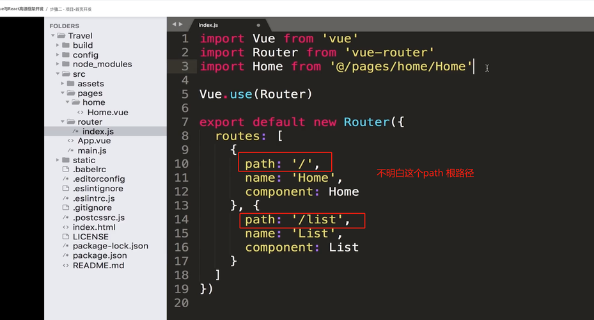Click the router folder icon

coord(71,122)
